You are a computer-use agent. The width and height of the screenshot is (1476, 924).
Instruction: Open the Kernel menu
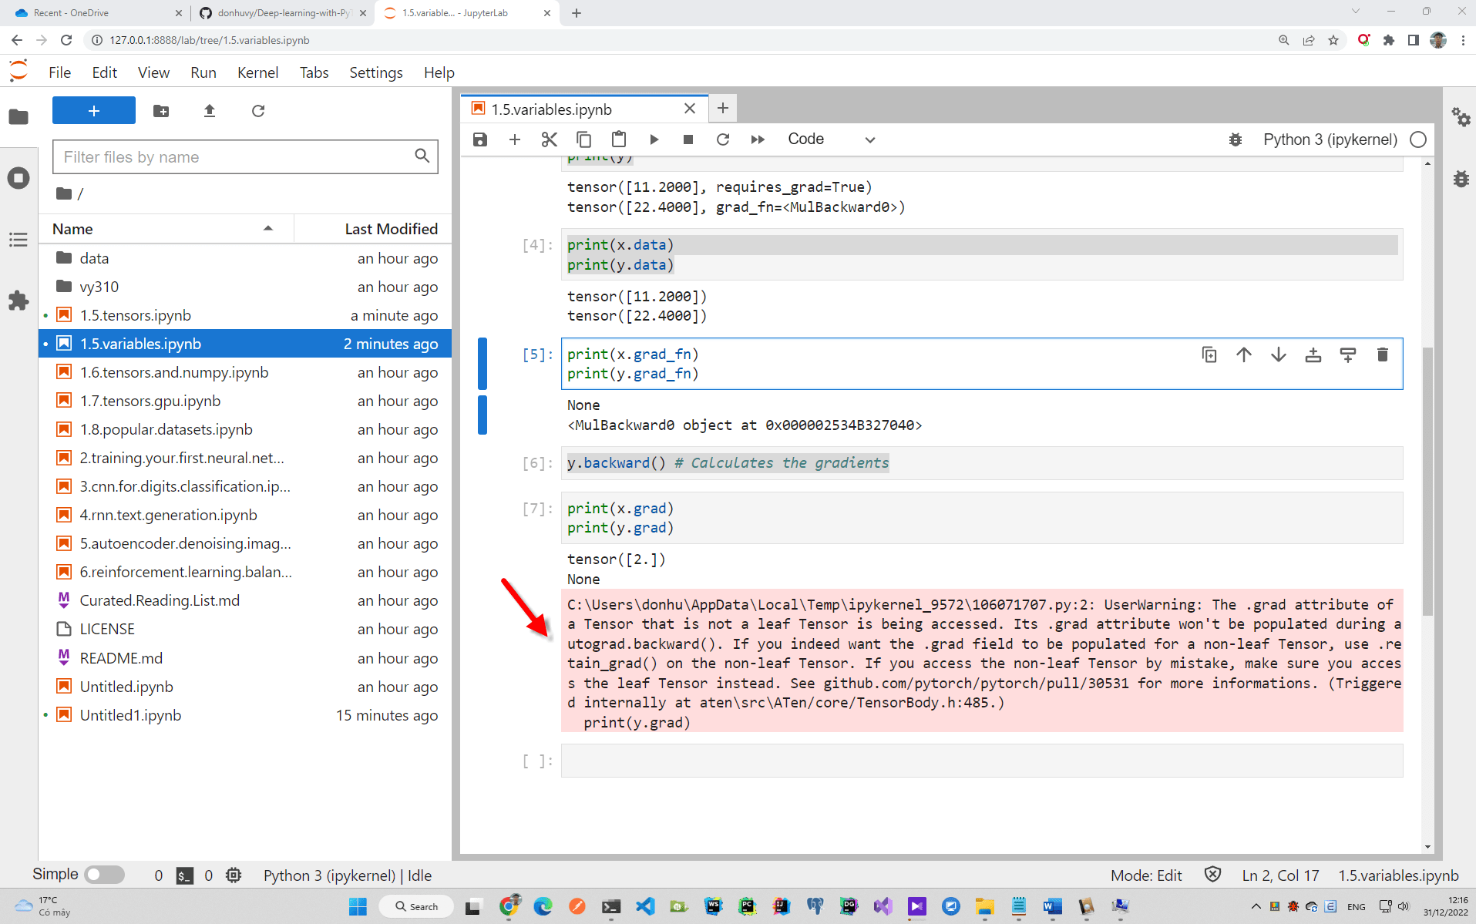pos(257,72)
